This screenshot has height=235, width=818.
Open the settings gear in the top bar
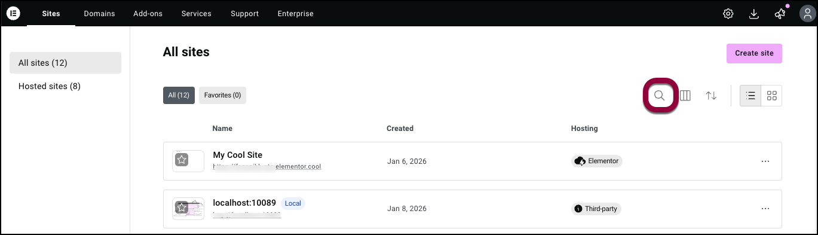point(728,14)
